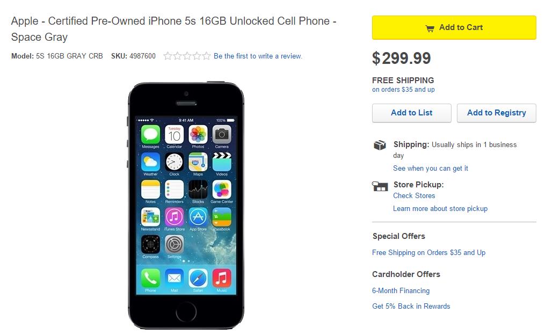553x335 pixels.
Task: Add the iPhone 5s to cart
Action: (x=454, y=27)
